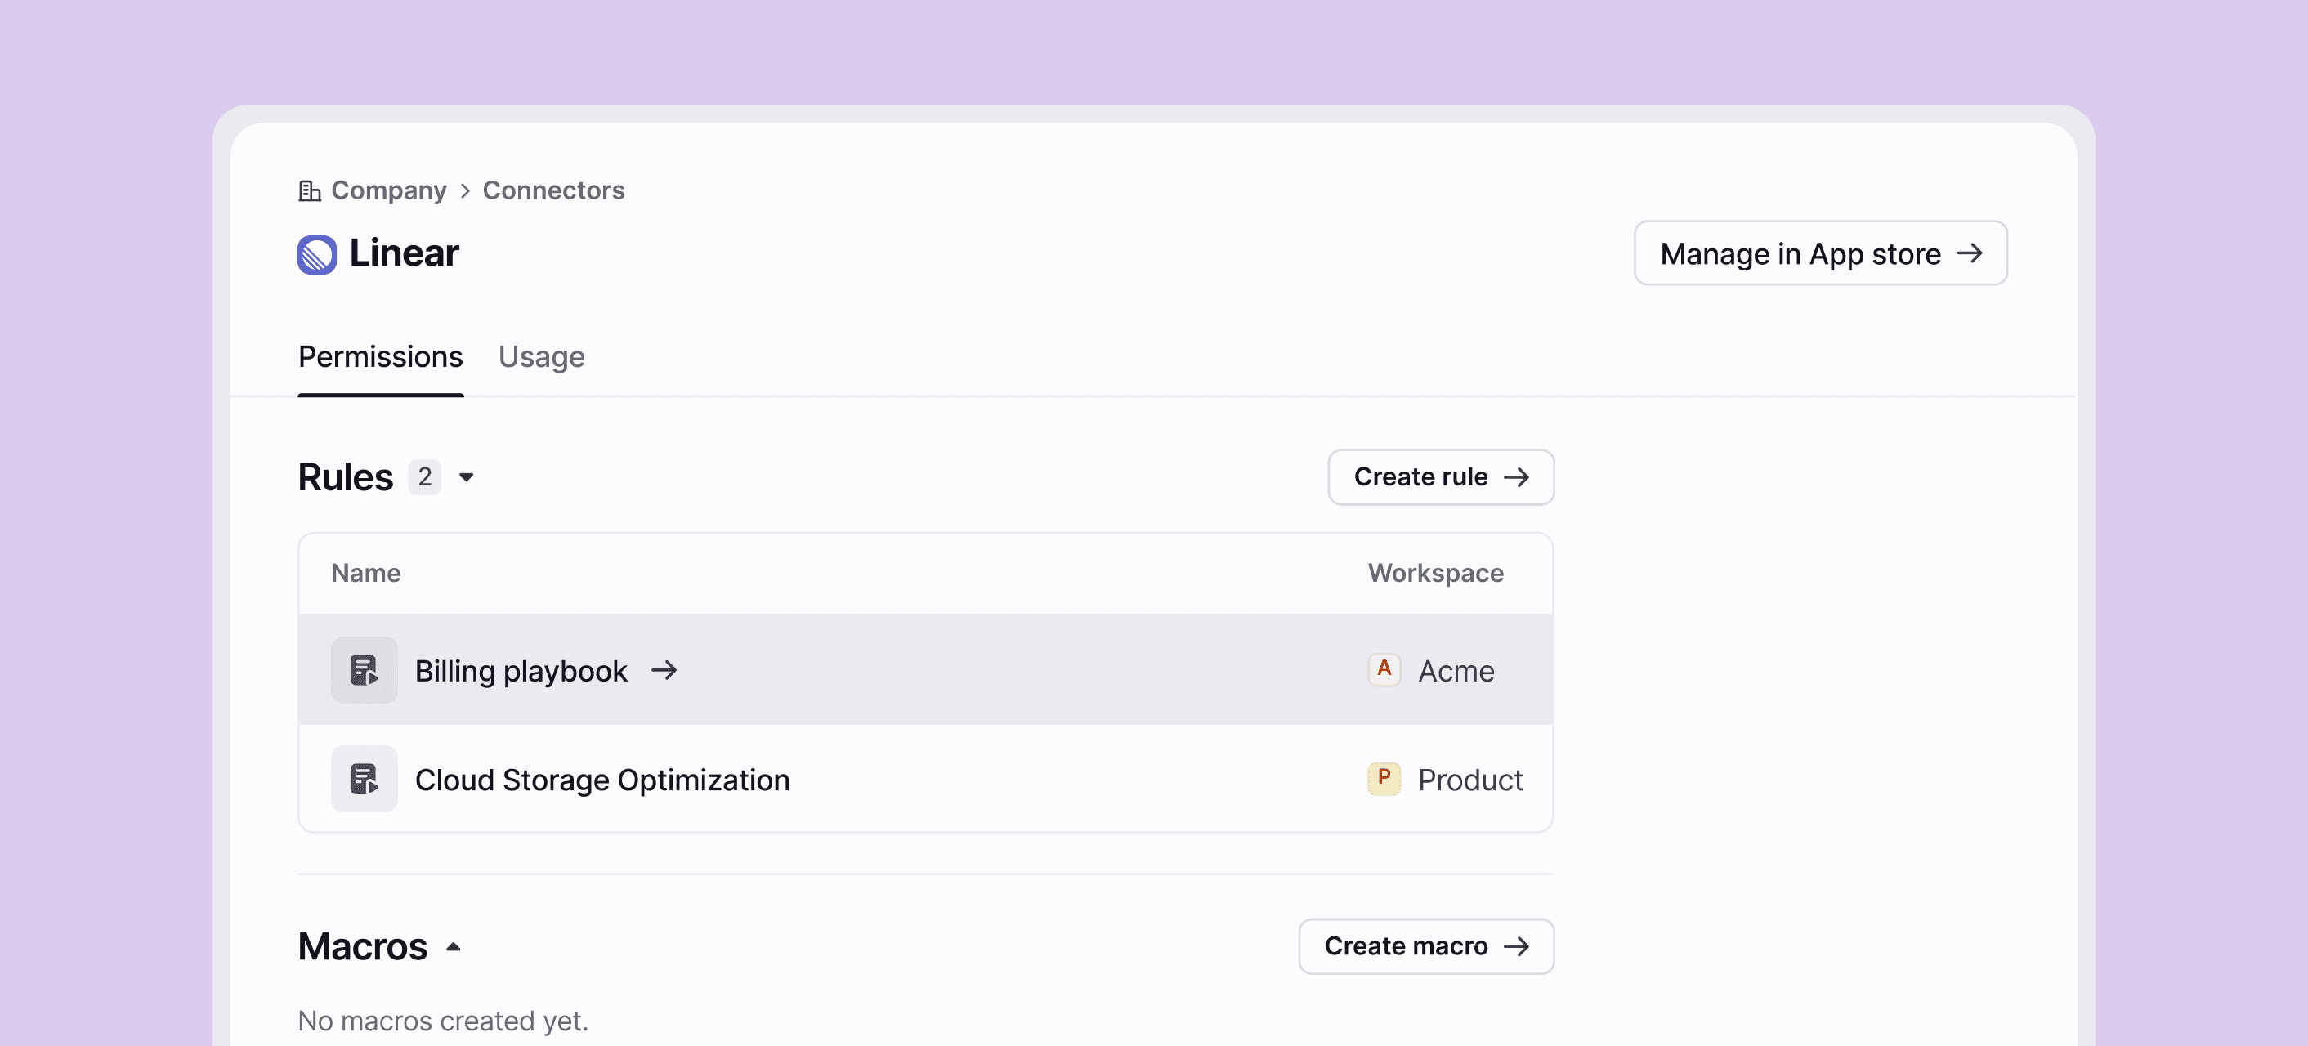Open the Company breadcrumb link
Image resolution: width=2308 pixels, height=1046 pixels.
(x=389, y=190)
